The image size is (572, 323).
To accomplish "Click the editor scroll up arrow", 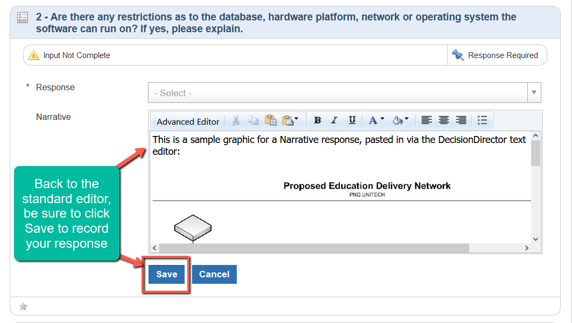I will [x=535, y=135].
